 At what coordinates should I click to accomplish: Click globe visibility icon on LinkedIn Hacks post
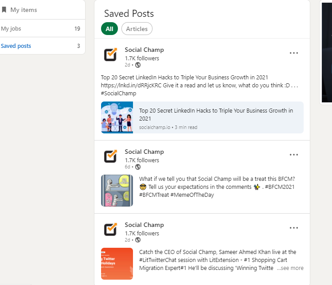pos(138,65)
